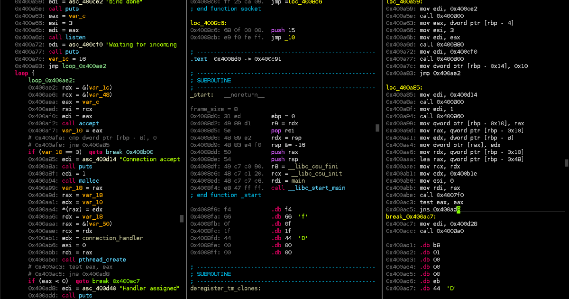Image resolution: width=569 pixels, height=299 pixels.
Task: Click the 'cmp dword ptr [rbp - 8], 0' comment
Action: tap(92, 138)
